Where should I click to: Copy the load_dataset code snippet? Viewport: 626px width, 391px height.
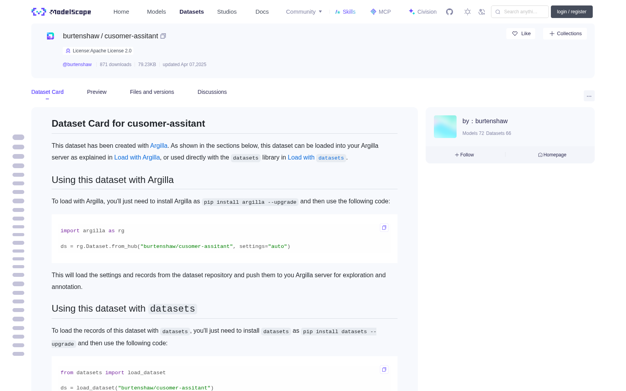384,369
